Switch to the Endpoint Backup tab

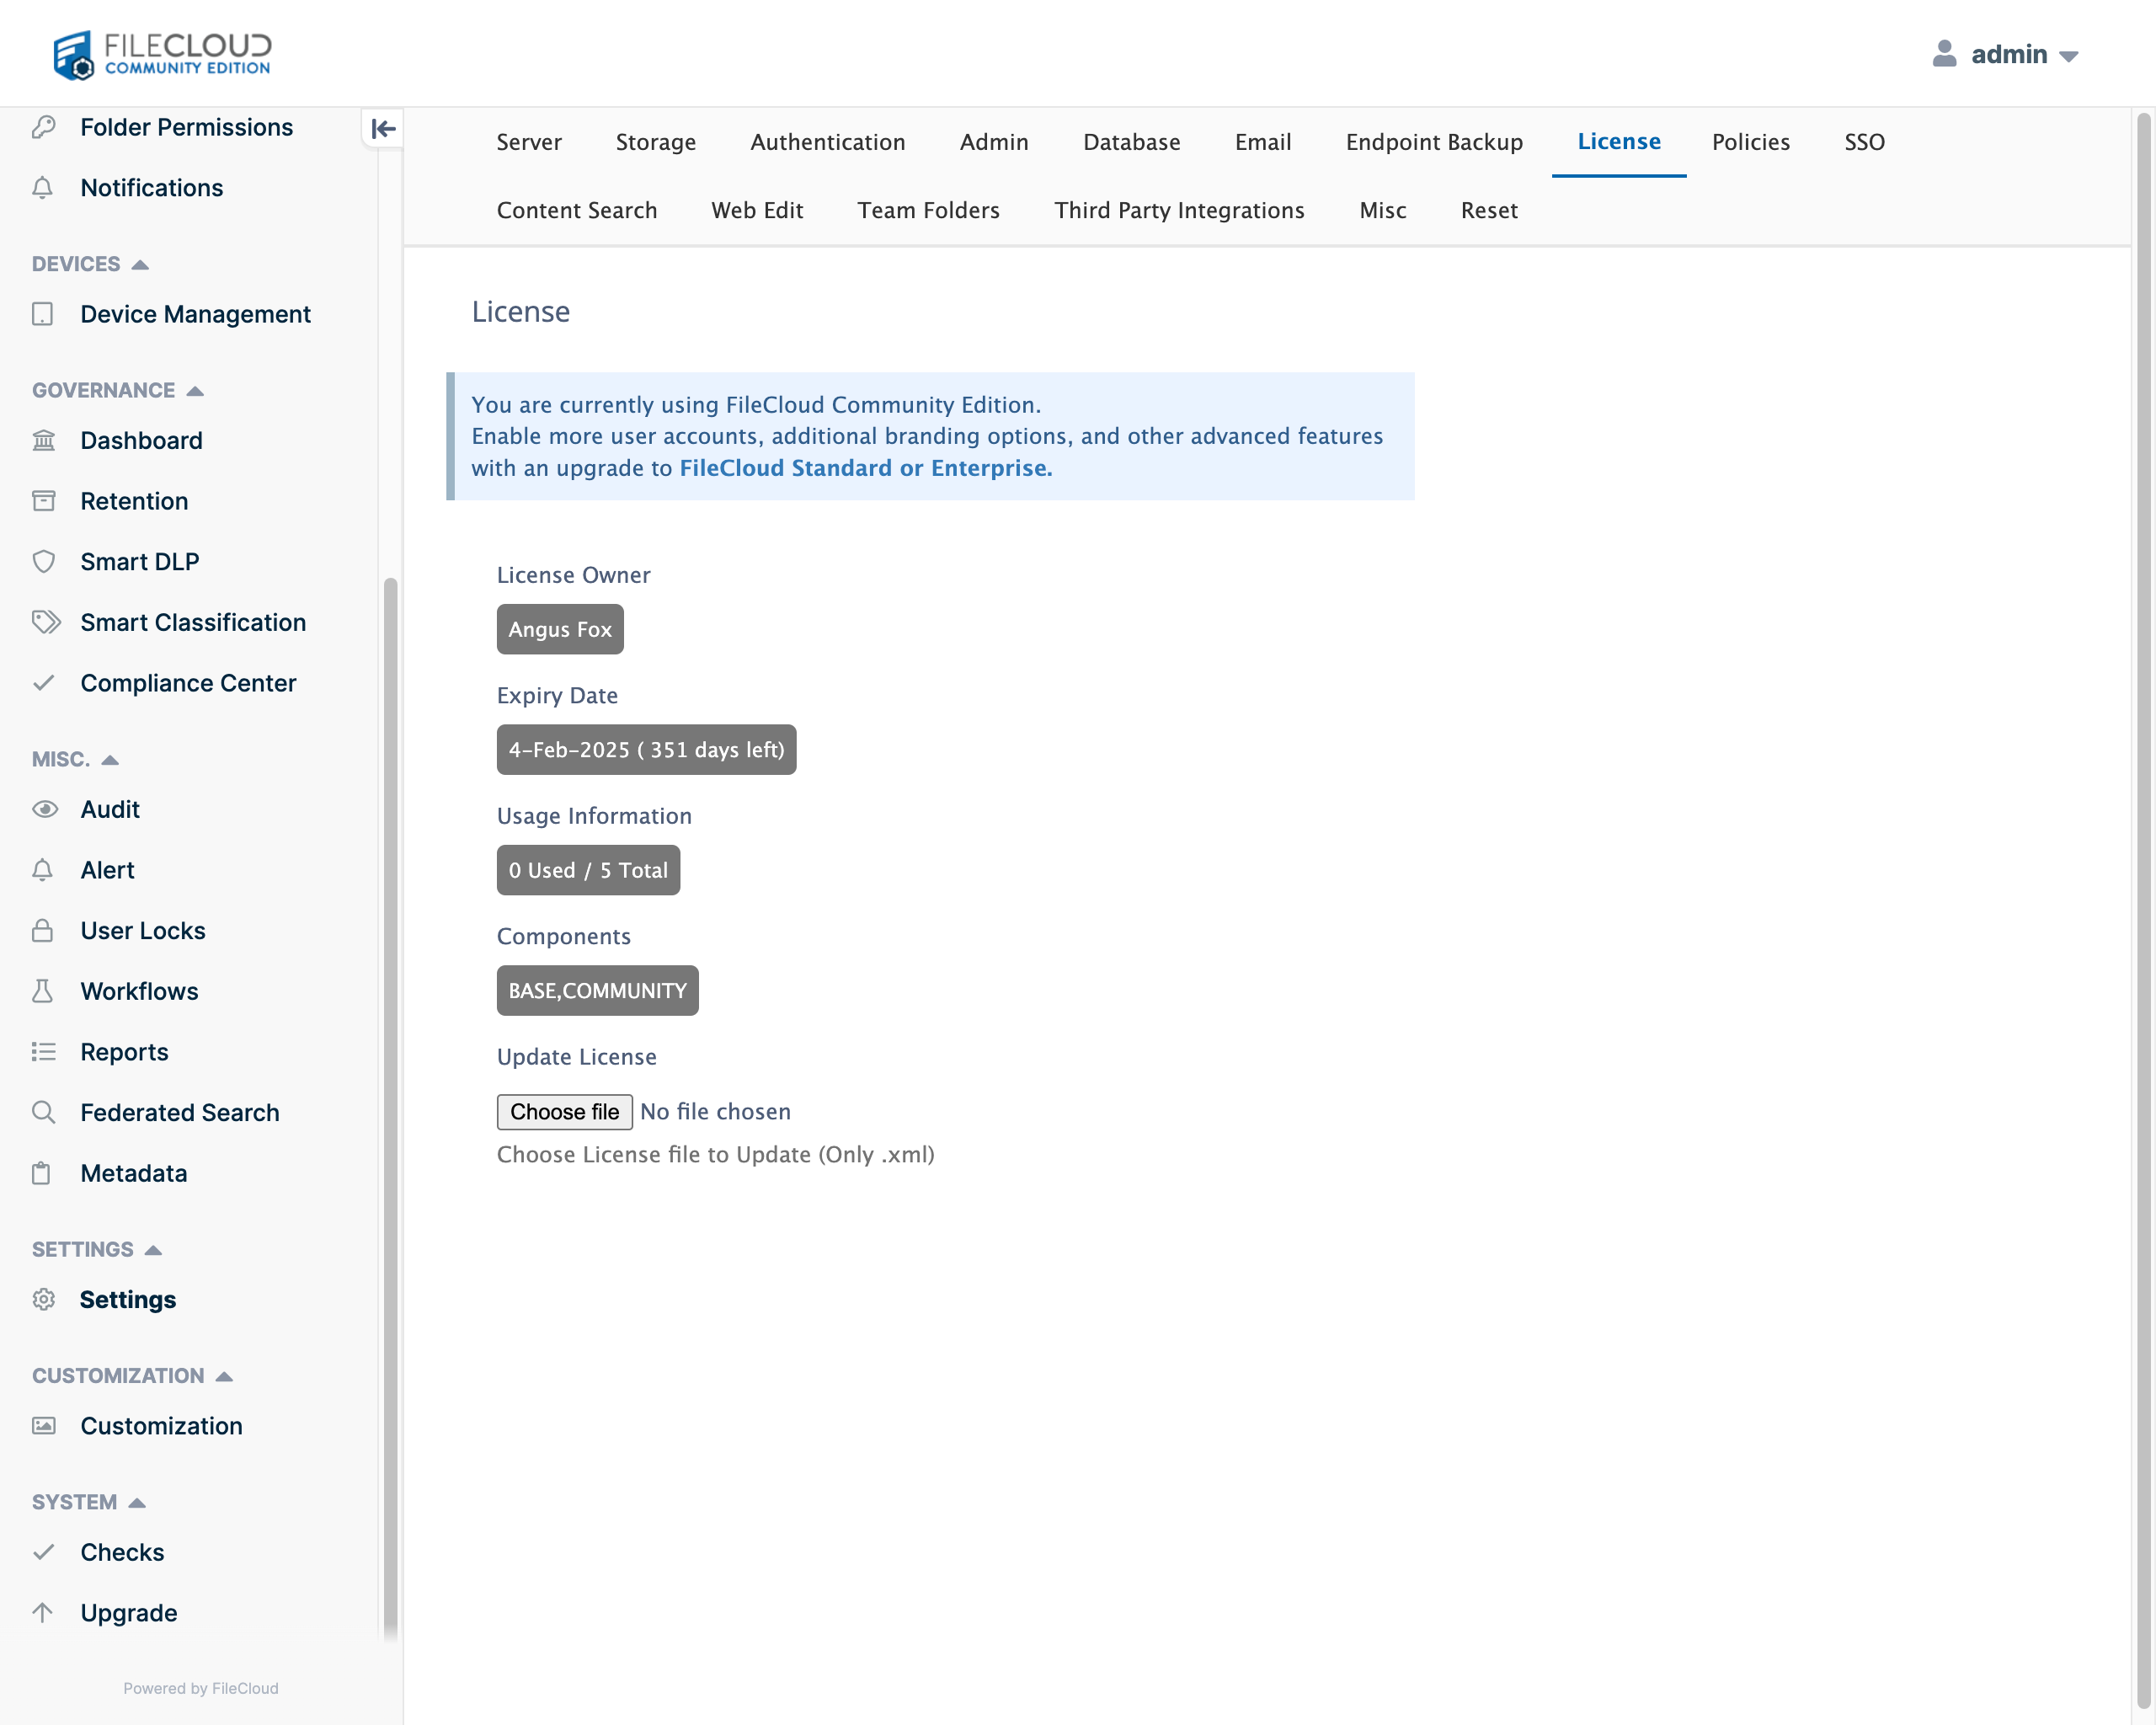pyautogui.click(x=1434, y=141)
